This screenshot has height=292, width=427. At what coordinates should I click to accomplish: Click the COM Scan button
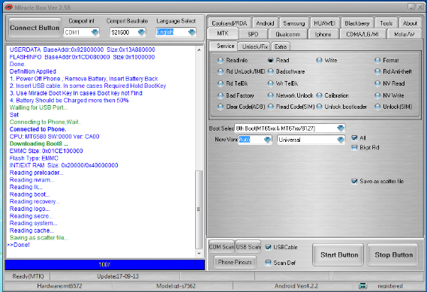click(221, 247)
